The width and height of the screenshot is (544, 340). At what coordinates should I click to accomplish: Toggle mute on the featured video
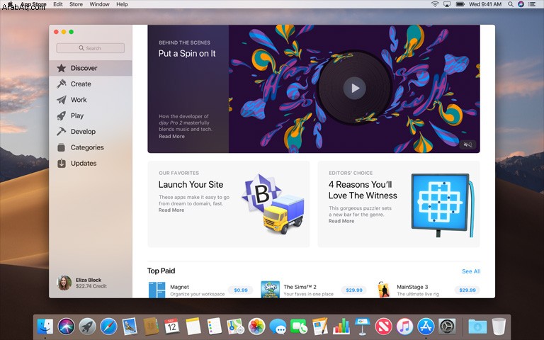467,144
